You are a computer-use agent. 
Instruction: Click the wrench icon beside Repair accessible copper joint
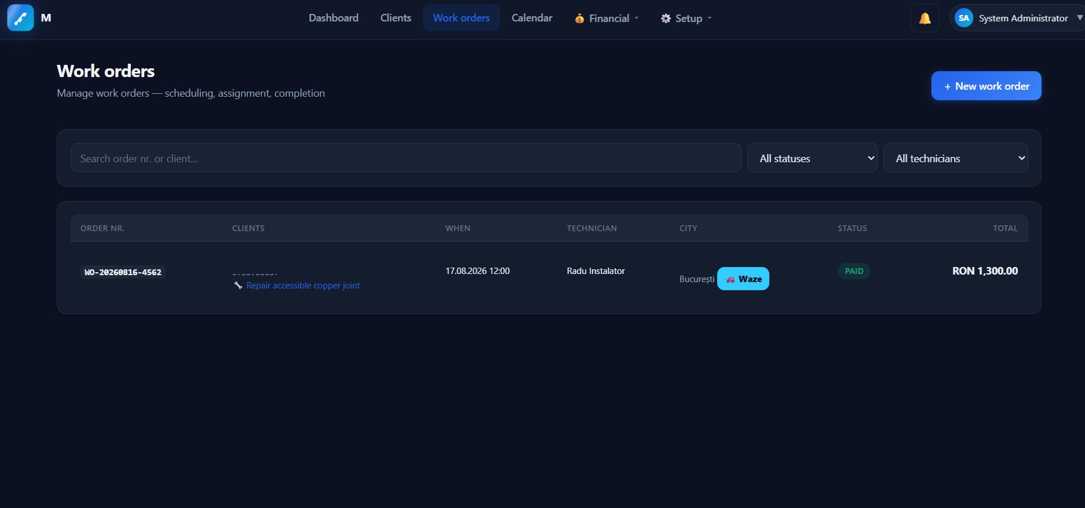coord(238,286)
